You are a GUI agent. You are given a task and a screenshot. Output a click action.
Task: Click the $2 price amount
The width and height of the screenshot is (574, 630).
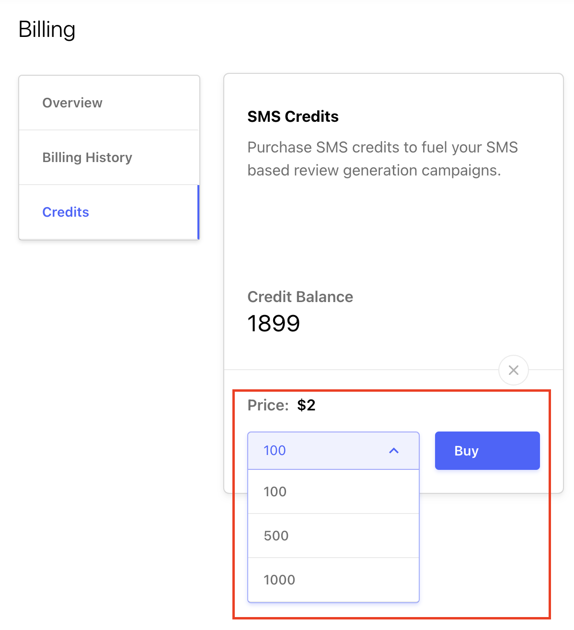306,405
